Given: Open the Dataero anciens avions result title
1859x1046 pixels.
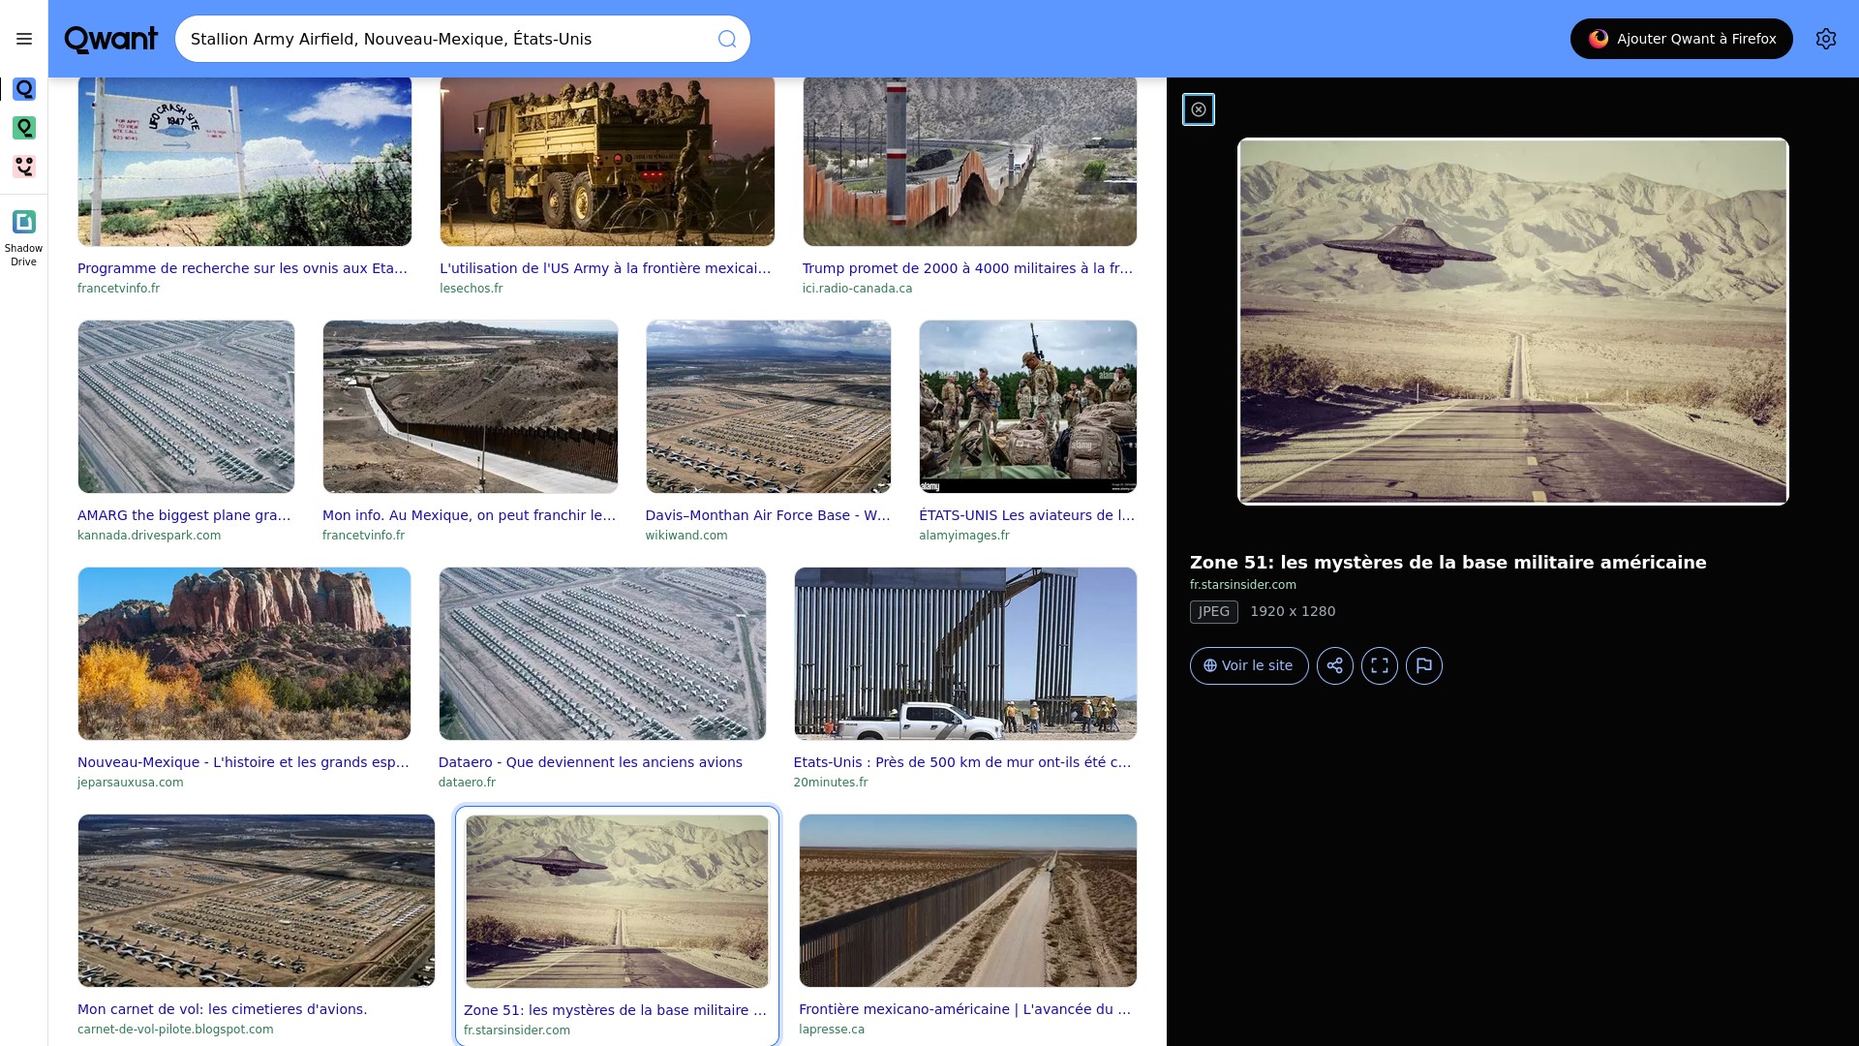Looking at the screenshot, I should point(590,762).
